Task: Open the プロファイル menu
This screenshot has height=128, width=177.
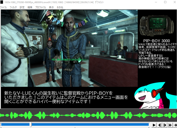Action: (41, 7)
